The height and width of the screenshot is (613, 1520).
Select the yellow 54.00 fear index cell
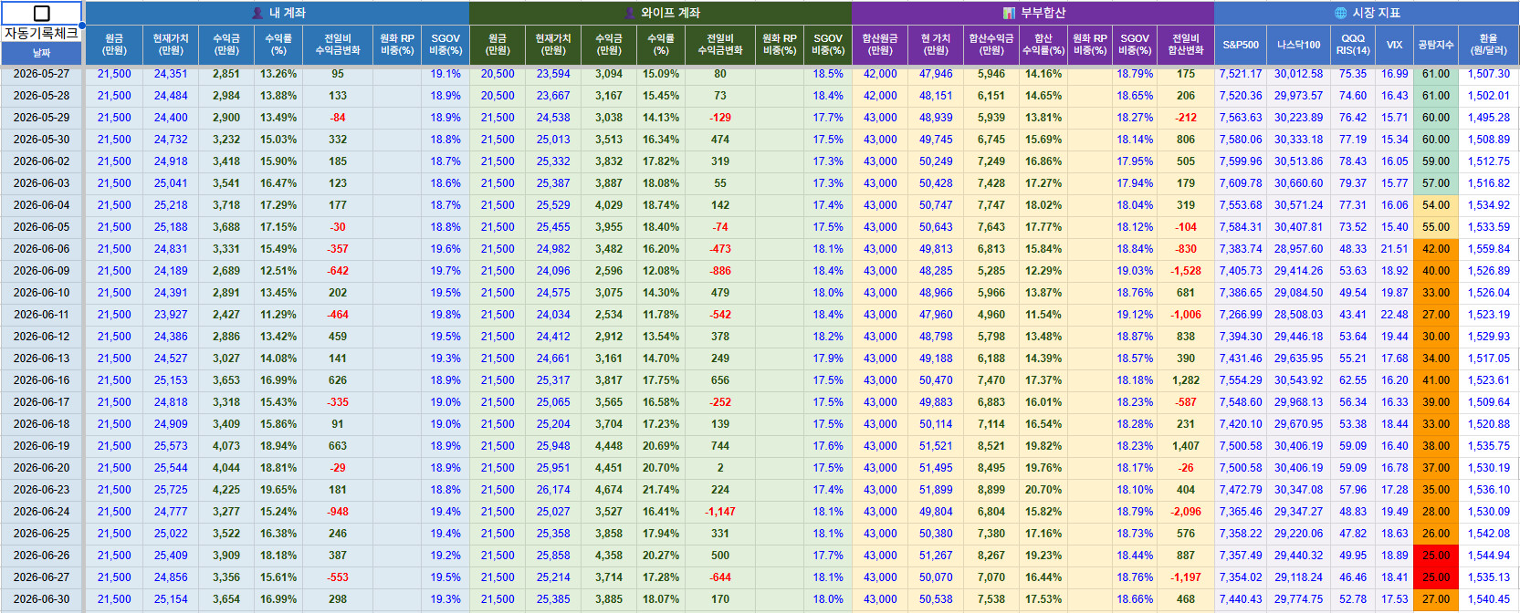coord(1436,205)
